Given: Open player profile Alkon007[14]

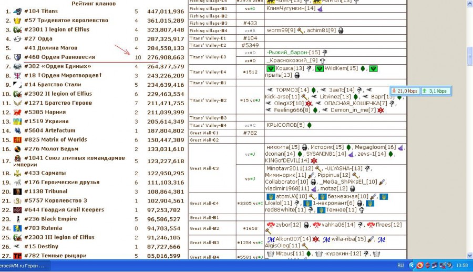Looking at the screenshot, I should tap(293, 239).
